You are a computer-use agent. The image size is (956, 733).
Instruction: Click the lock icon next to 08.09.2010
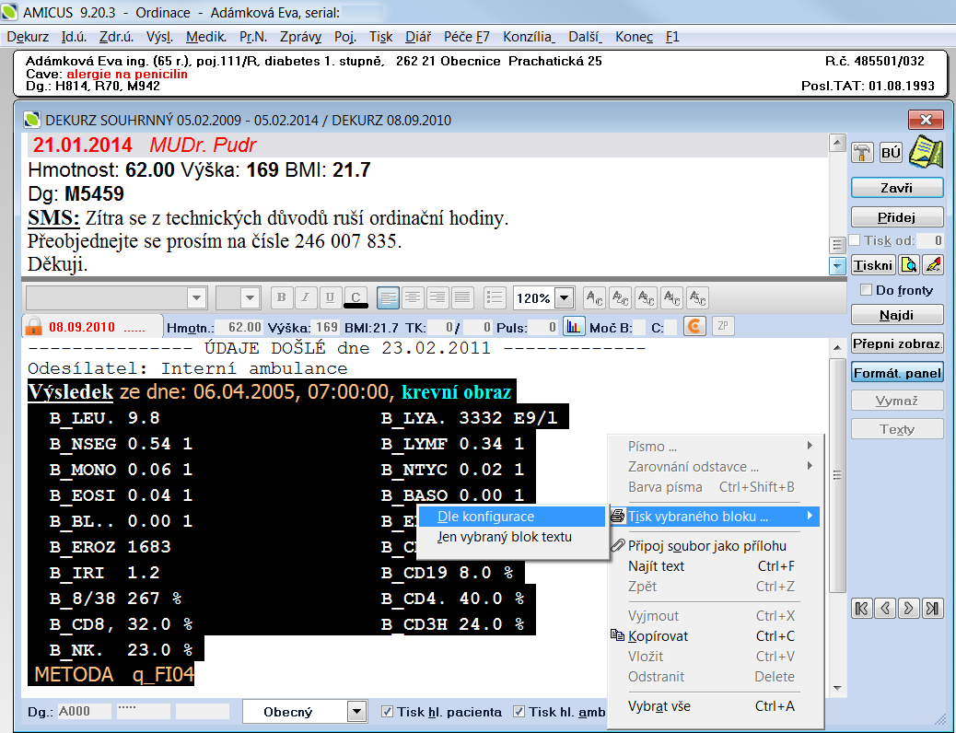33,326
